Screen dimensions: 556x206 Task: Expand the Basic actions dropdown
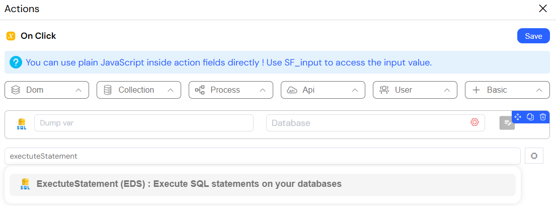[x=507, y=90]
